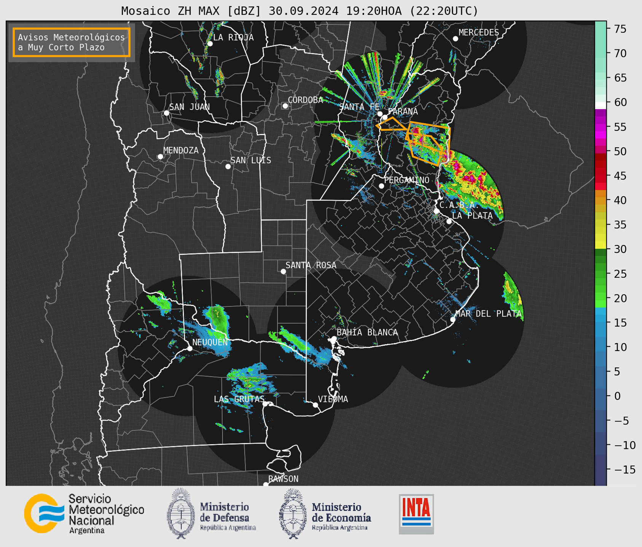The width and height of the screenshot is (642, 547).
Task: Click the MERCEDES city label
Action: pyautogui.click(x=479, y=33)
